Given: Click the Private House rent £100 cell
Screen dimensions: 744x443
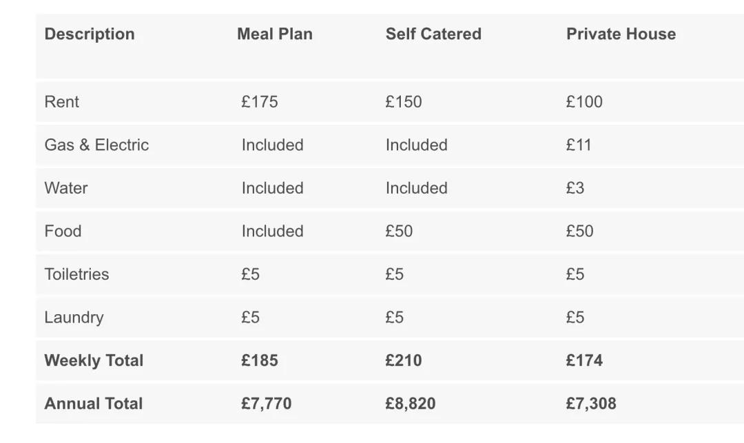Looking at the screenshot, I should [x=584, y=102].
